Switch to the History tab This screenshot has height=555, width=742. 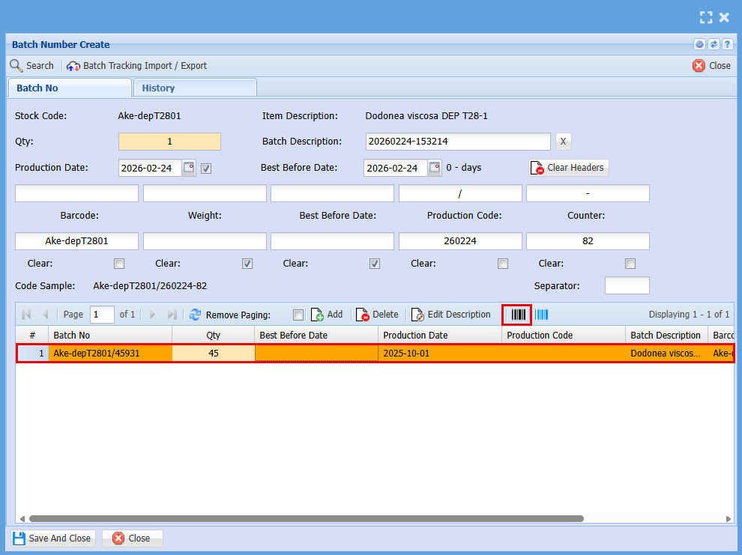coord(158,88)
